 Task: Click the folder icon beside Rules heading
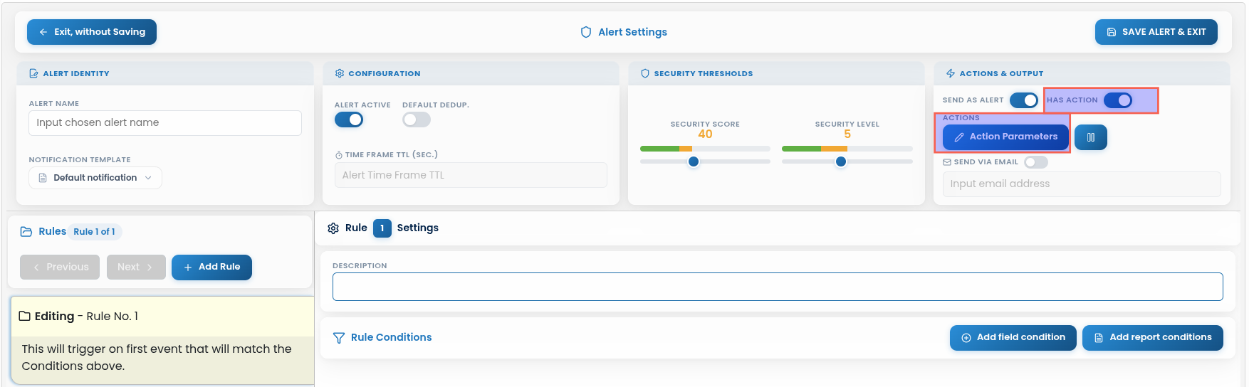click(26, 232)
